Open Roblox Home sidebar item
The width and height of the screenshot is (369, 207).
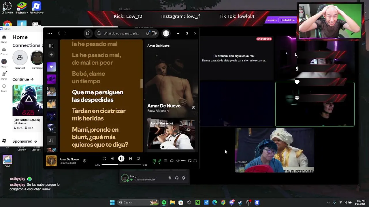coord(4,39)
